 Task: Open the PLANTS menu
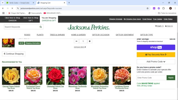(x=40, y=35)
